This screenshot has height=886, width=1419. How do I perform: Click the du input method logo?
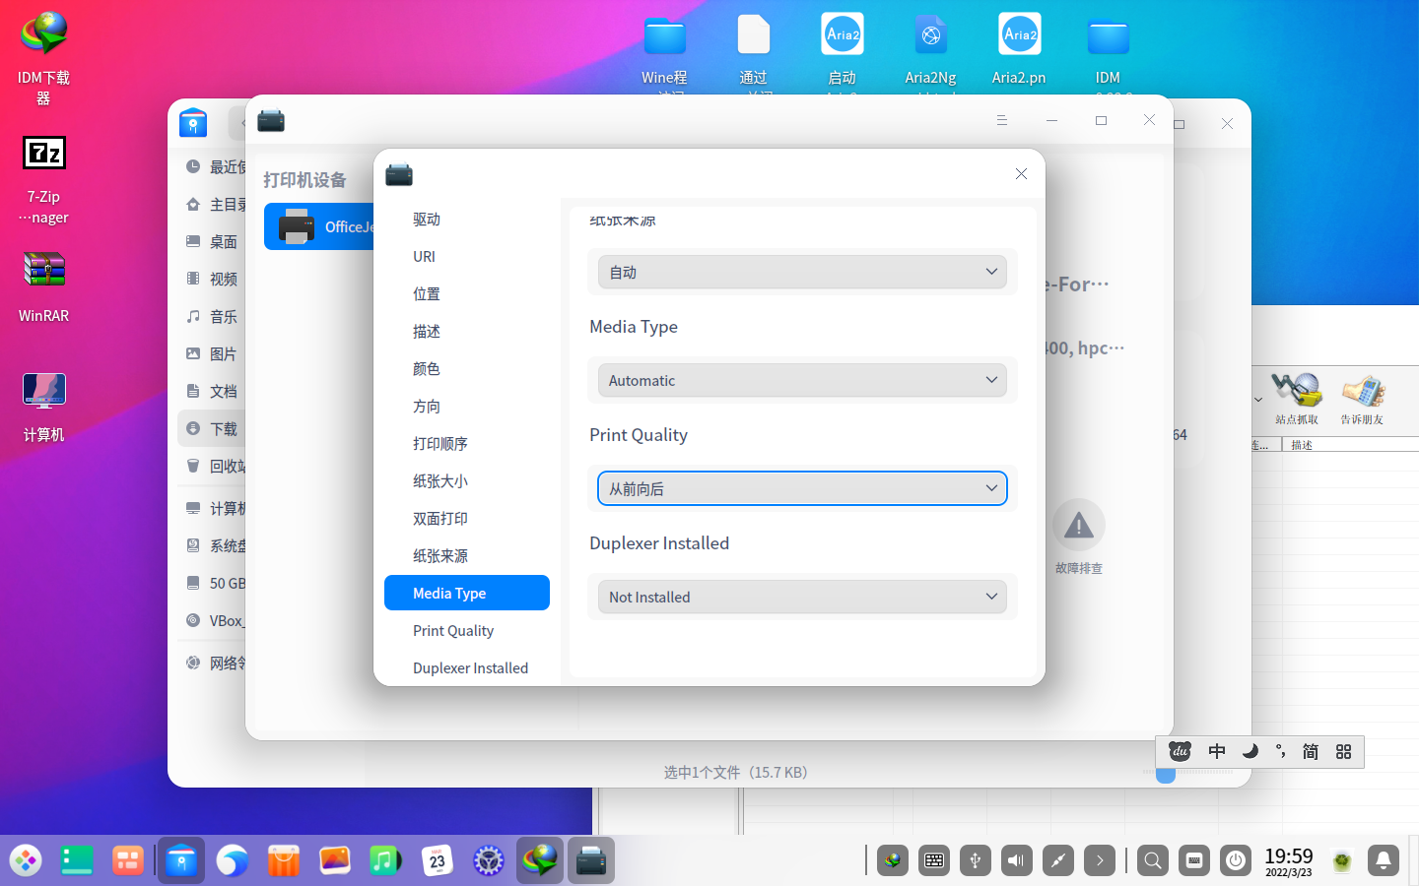(1180, 752)
